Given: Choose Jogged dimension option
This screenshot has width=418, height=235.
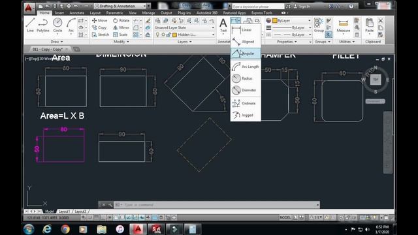Looking at the screenshot, I should pyautogui.click(x=246, y=115).
